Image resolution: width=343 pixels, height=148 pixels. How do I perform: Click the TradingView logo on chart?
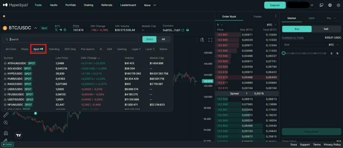[x=18, y=135]
